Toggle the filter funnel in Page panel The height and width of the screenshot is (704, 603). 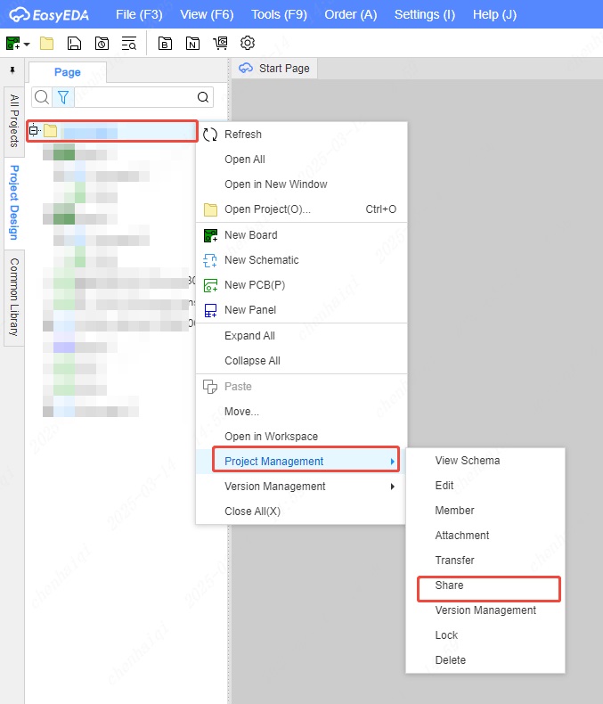(x=63, y=97)
